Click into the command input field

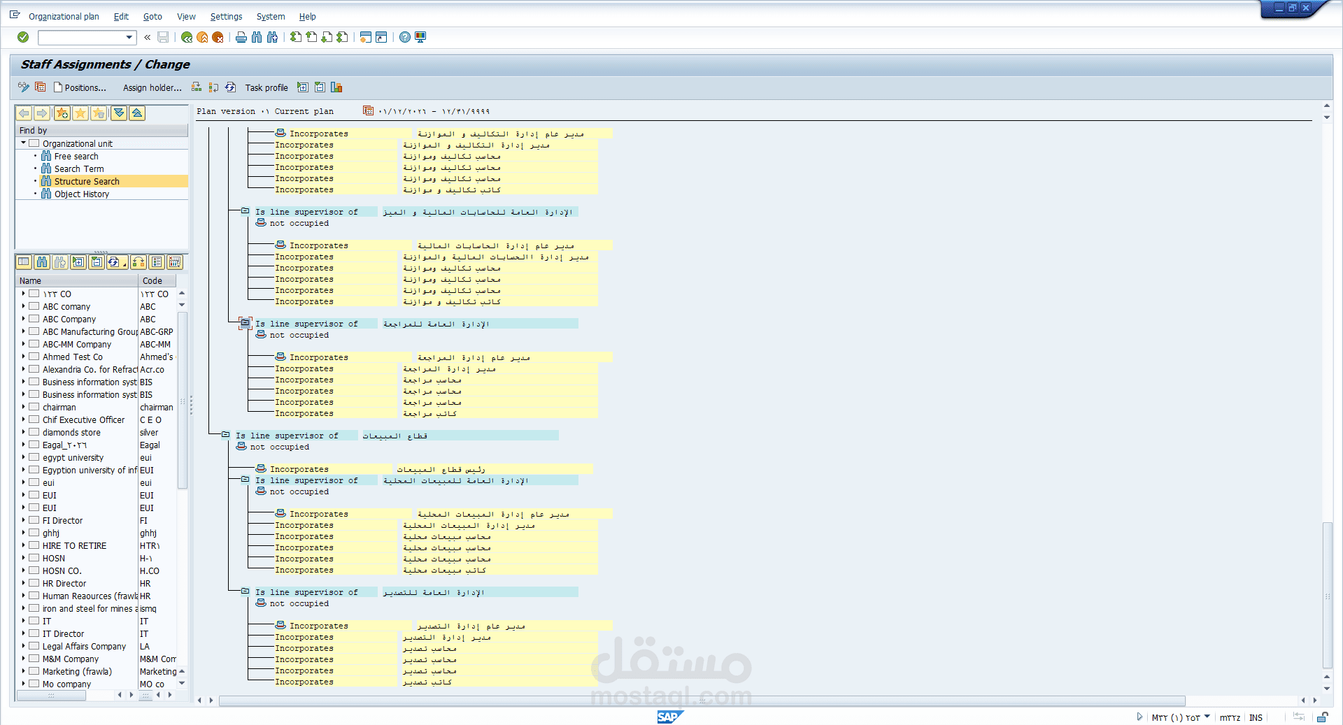(81, 37)
